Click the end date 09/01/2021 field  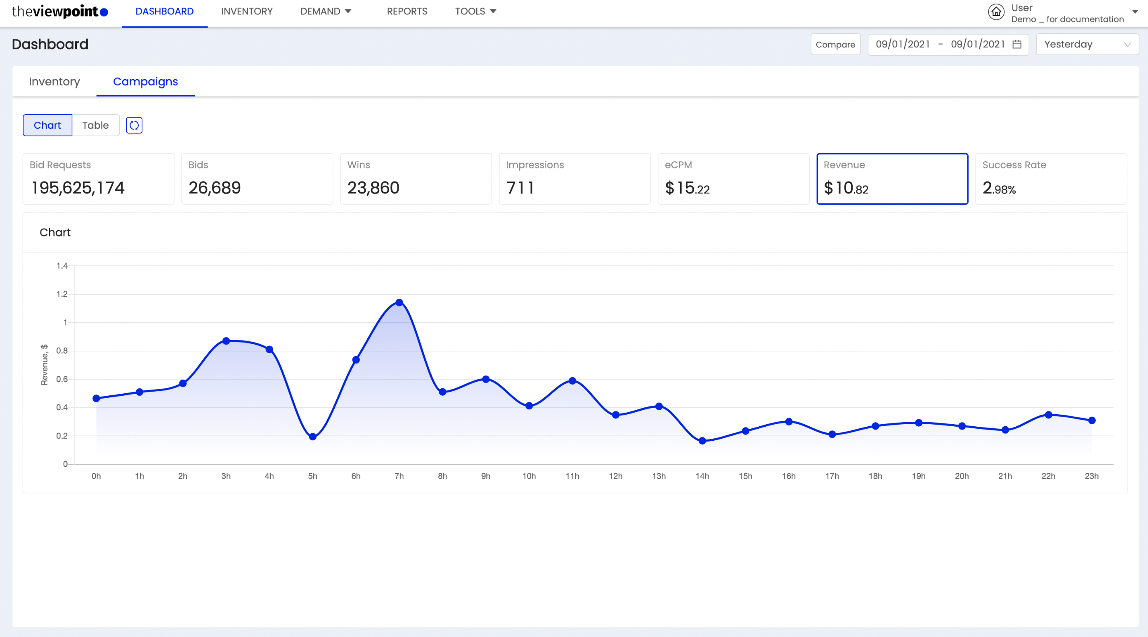978,44
